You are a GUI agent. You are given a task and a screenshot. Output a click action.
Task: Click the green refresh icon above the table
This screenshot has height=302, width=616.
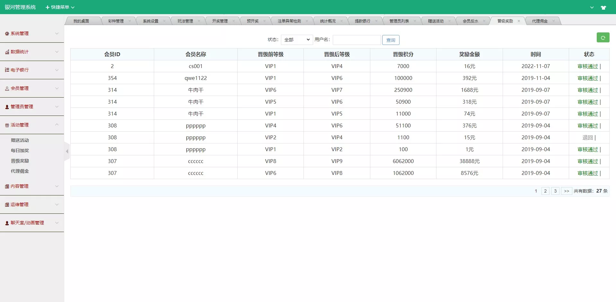(603, 37)
